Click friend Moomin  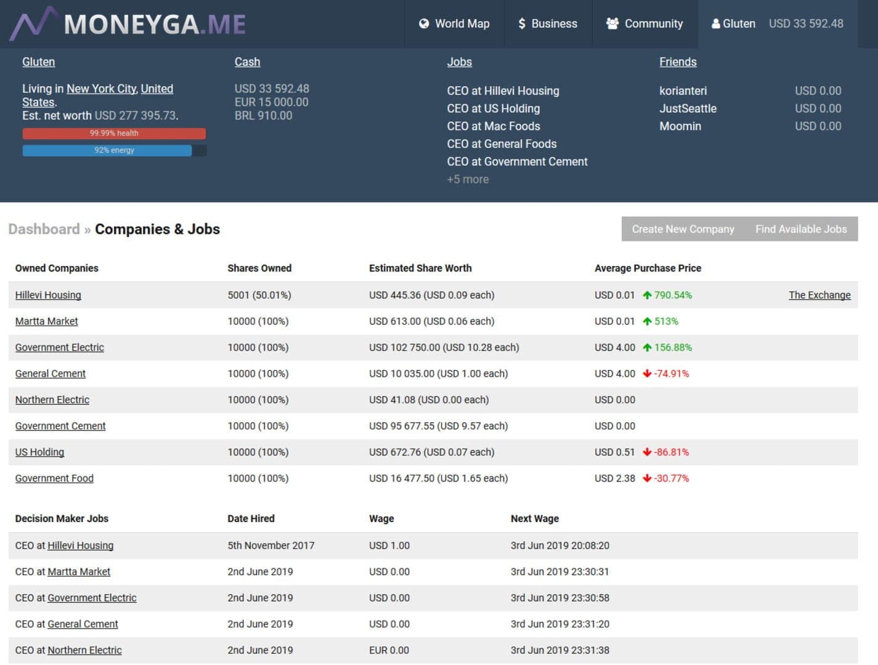point(680,126)
